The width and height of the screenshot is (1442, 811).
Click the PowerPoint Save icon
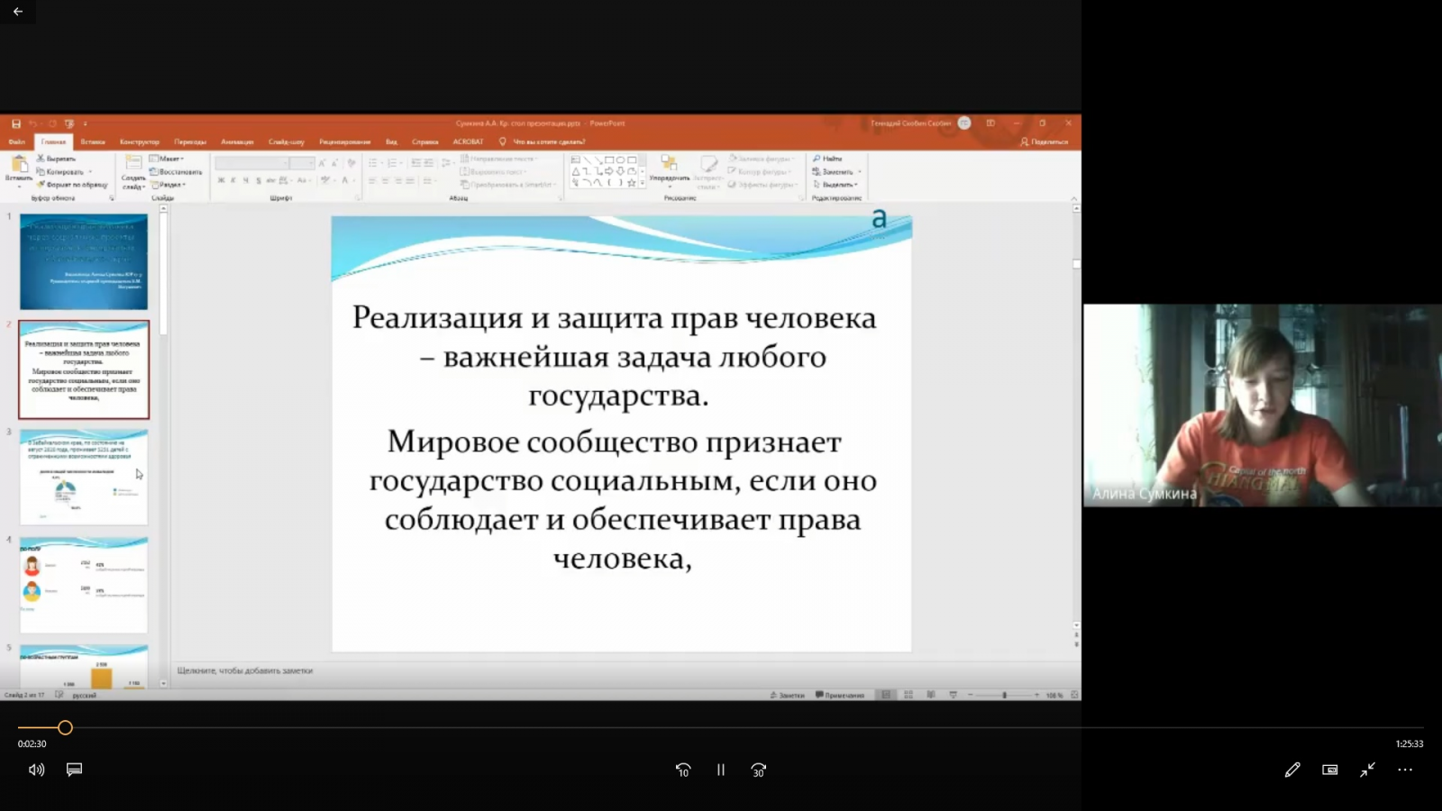pos(16,123)
